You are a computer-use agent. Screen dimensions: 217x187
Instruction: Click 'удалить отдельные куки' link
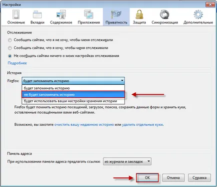coord(142,125)
